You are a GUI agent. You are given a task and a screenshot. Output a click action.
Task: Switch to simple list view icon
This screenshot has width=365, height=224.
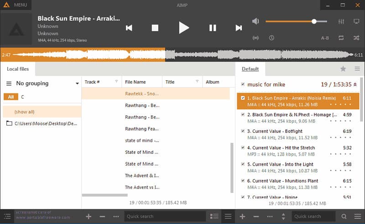pyautogui.click(x=228, y=216)
